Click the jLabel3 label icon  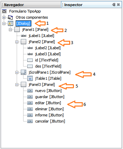pyautogui.click(x=30, y=54)
